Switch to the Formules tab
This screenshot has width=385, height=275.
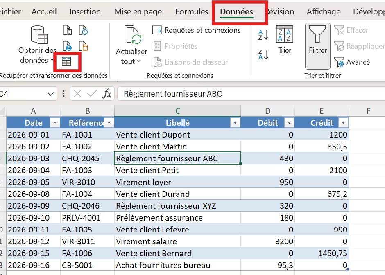tap(192, 11)
